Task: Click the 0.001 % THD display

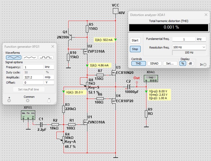Action: pyautogui.click(x=168, y=28)
